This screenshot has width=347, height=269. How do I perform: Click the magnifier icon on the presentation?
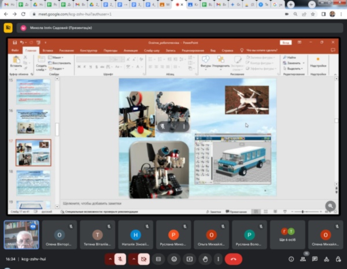330,206
